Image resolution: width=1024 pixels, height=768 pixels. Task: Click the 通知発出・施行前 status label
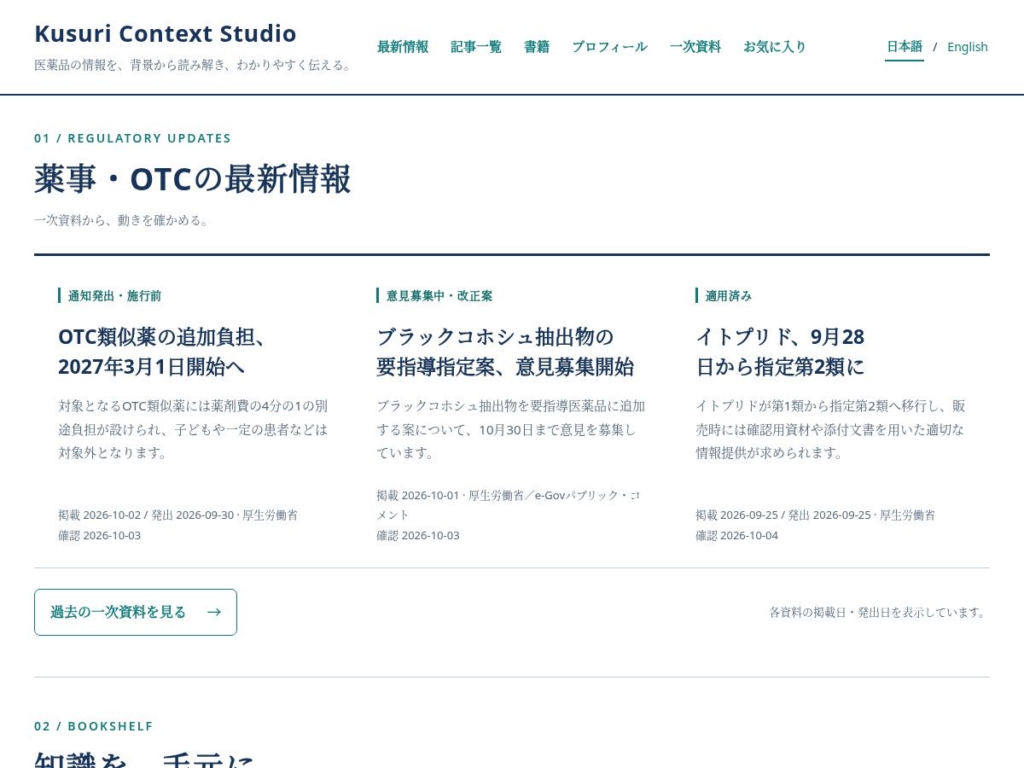110,295
